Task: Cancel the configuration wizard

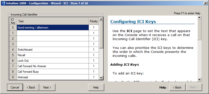Action: [15, 87]
